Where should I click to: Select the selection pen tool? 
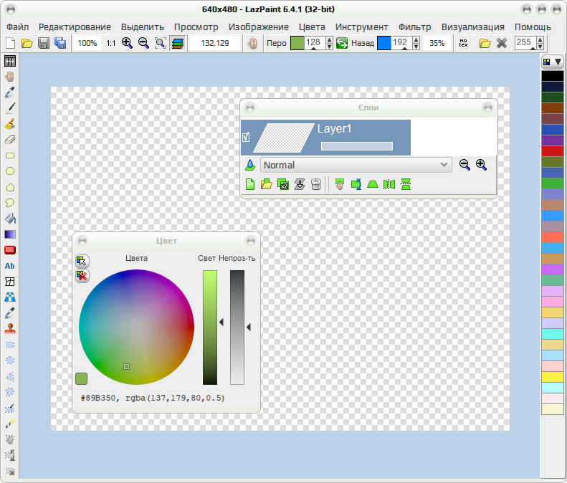pyautogui.click(x=10, y=408)
